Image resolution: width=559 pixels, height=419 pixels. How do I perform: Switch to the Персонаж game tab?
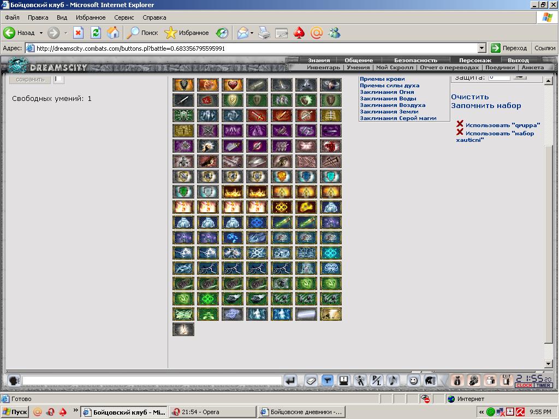click(x=475, y=60)
